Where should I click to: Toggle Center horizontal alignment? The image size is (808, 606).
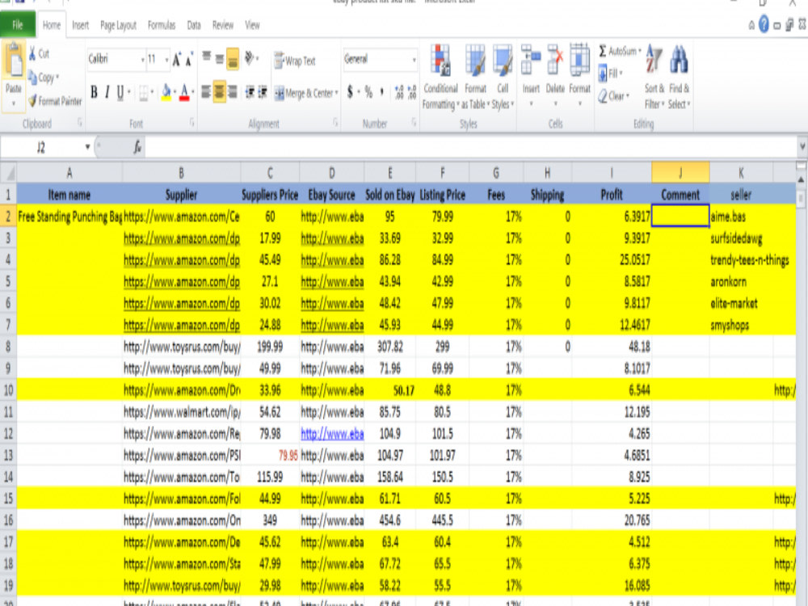[220, 93]
